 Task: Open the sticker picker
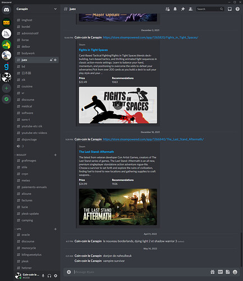tap(228, 272)
